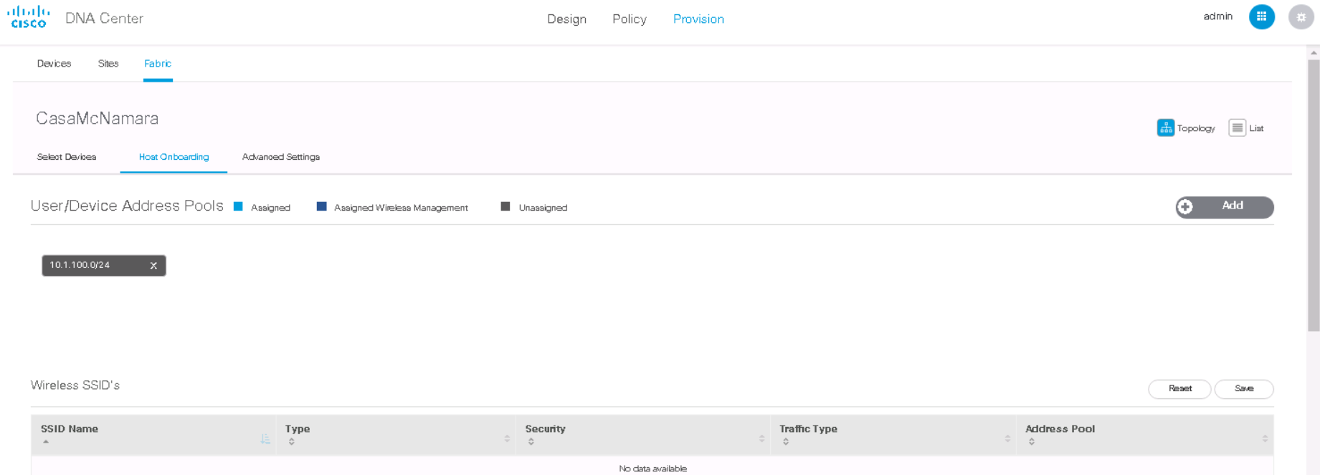This screenshot has height=475, width=1320.
Task: Click the Cisco logo
Action: (29, 17)
